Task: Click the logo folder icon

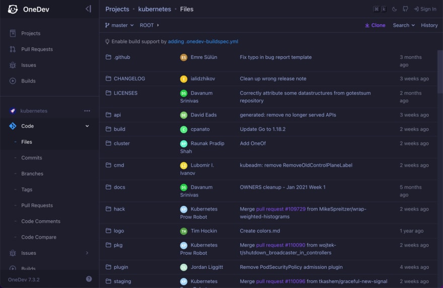Action: coord(108,231)
